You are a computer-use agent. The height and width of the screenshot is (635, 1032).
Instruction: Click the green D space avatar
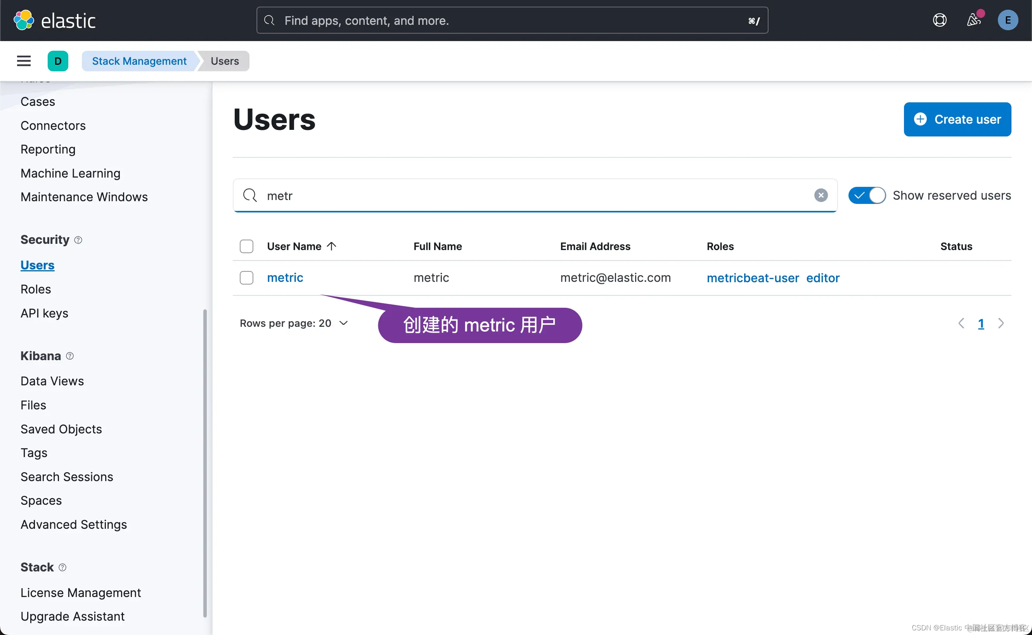pos(58,61)
